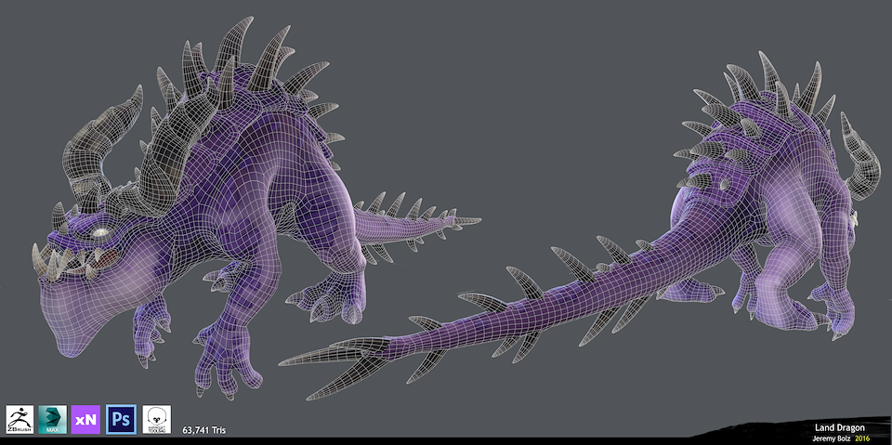The width and height of the screenshot is (892, 445).
Task: Click the 3ds Max software icon
Action: pyautogui.click(x=52, y=420)
